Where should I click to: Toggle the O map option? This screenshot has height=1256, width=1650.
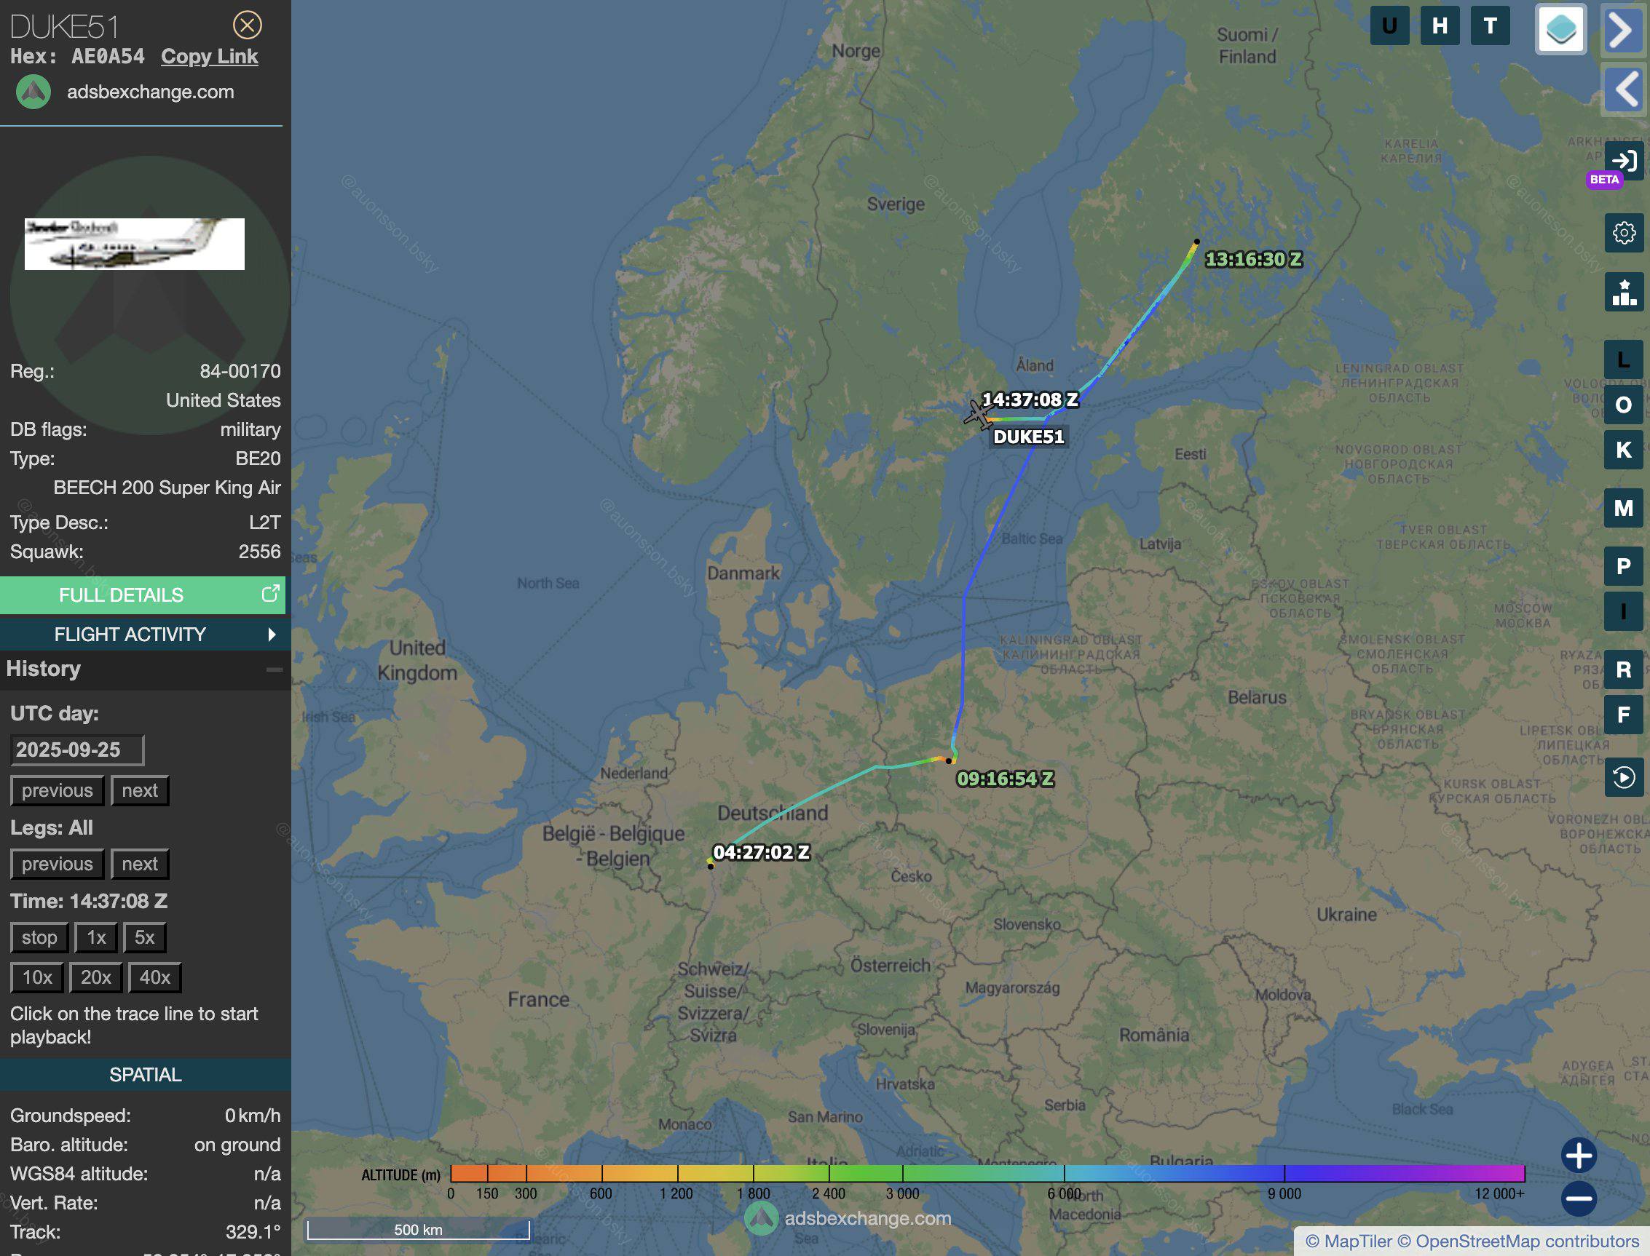pos(1623,405)
